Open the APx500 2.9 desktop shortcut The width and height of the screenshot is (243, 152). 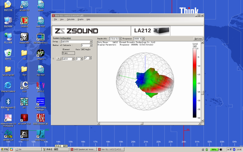(x=24, y=6)
